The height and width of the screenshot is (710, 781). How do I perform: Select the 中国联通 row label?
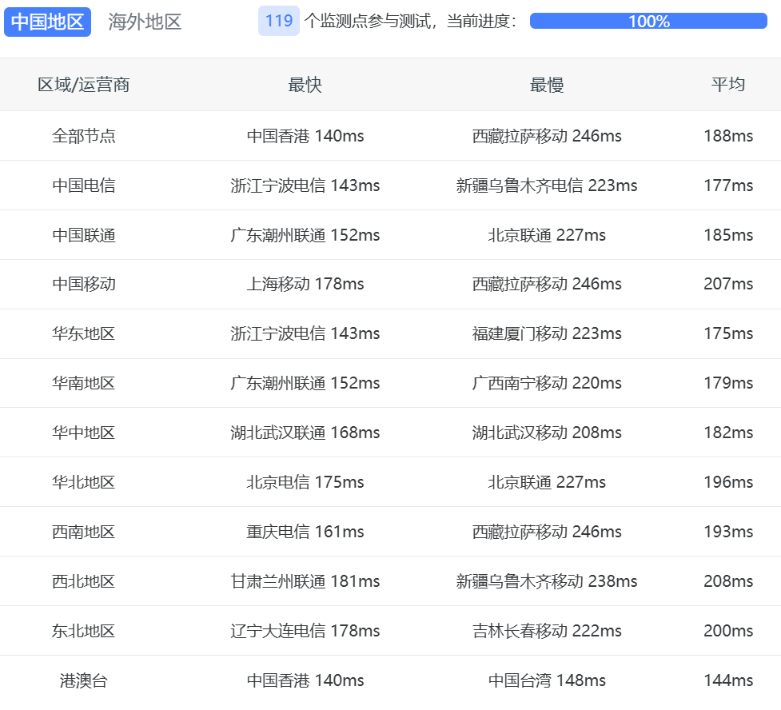point(84,235)
